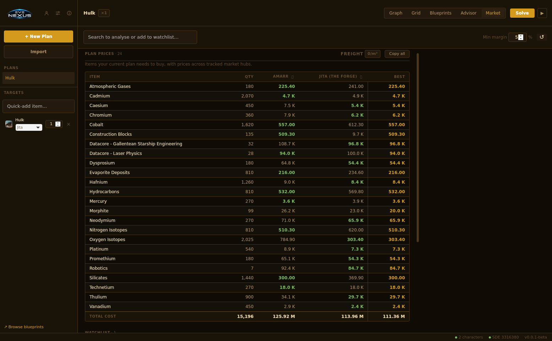552x341 pixels.
Task: Click the Caesium item row
Action: [247, 106]
